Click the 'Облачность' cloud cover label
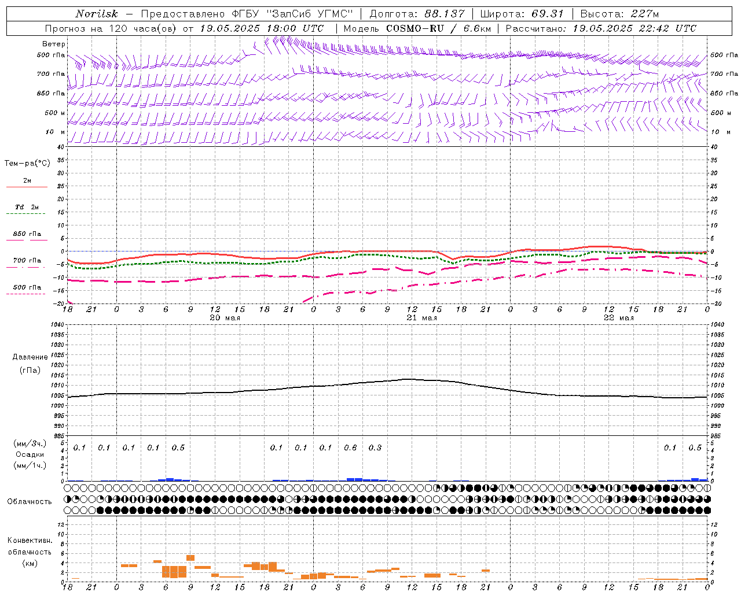 (x=30, y=502)
